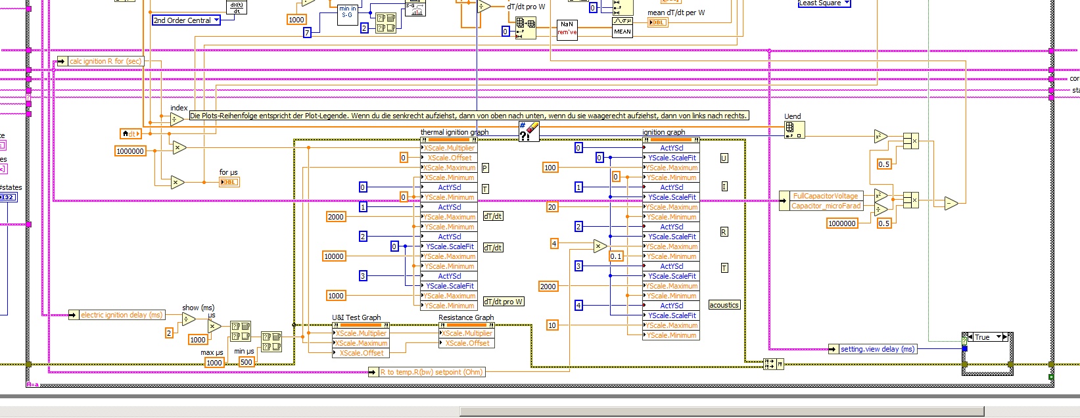Click the constant 7 near min in S-G
Viewport: 1080px width, 418px height.
tap(307, 33)
